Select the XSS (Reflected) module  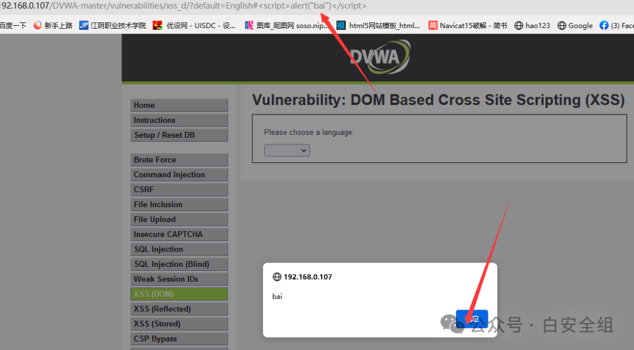[x=179, y=309]
